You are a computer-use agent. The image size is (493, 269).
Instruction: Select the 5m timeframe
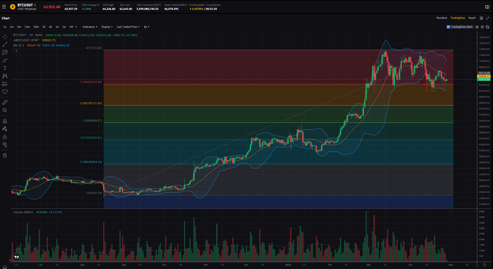(19, 27)
